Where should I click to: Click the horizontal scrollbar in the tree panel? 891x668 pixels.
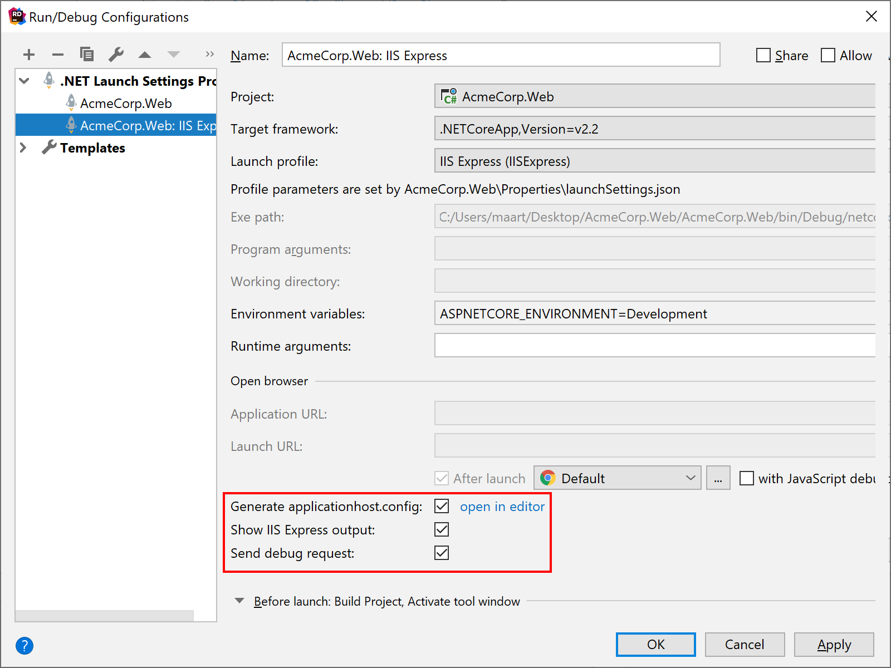click(x=105, y=616)
